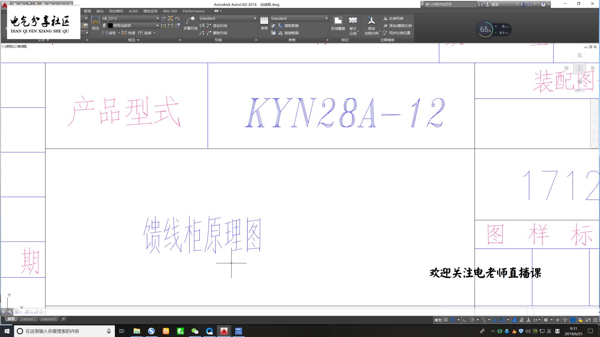Screen dimensions: 600x337
Task: Click the Windows search box
Action: pos(64,331)
